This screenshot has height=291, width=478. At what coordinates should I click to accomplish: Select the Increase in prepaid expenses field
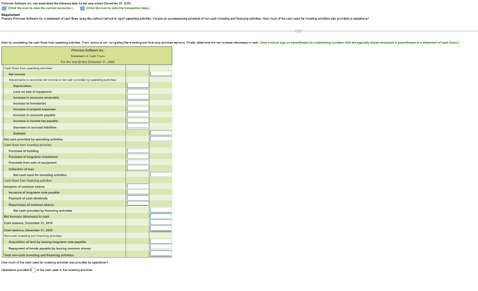click(x=138, y=109)
